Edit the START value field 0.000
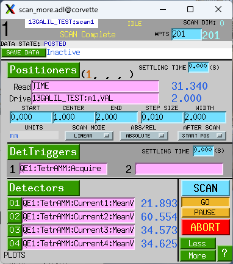 [x=31, y=117]
